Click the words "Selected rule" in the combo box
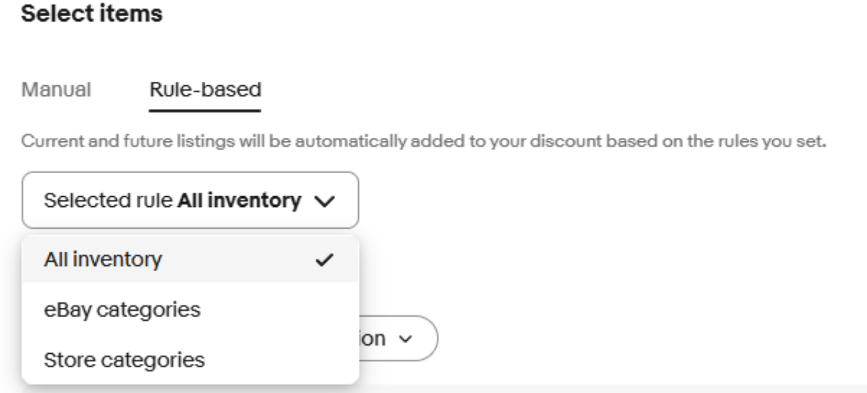This screenshot has width=867, height=393. click(x=108, y=201)
